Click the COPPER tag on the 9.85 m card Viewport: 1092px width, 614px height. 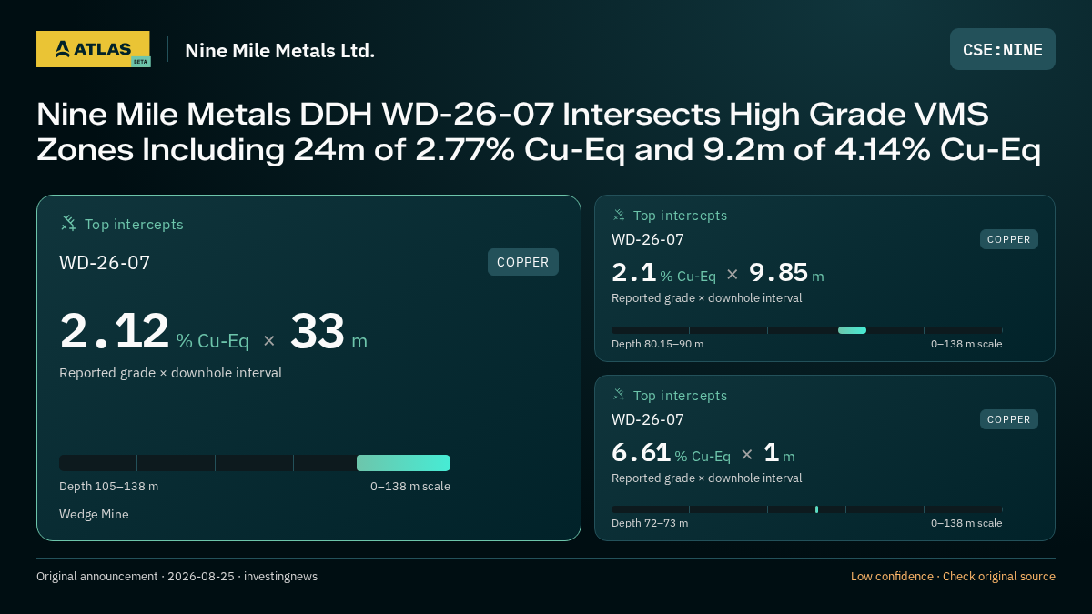[x=1009, y=239]
